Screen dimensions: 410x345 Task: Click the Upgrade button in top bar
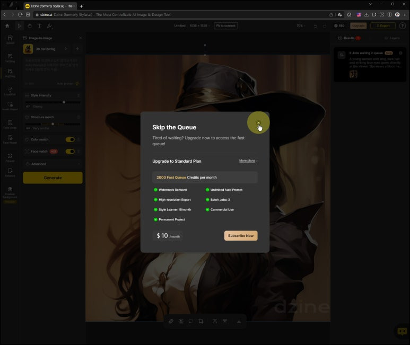pyautogui.click(x=358, y=26)
